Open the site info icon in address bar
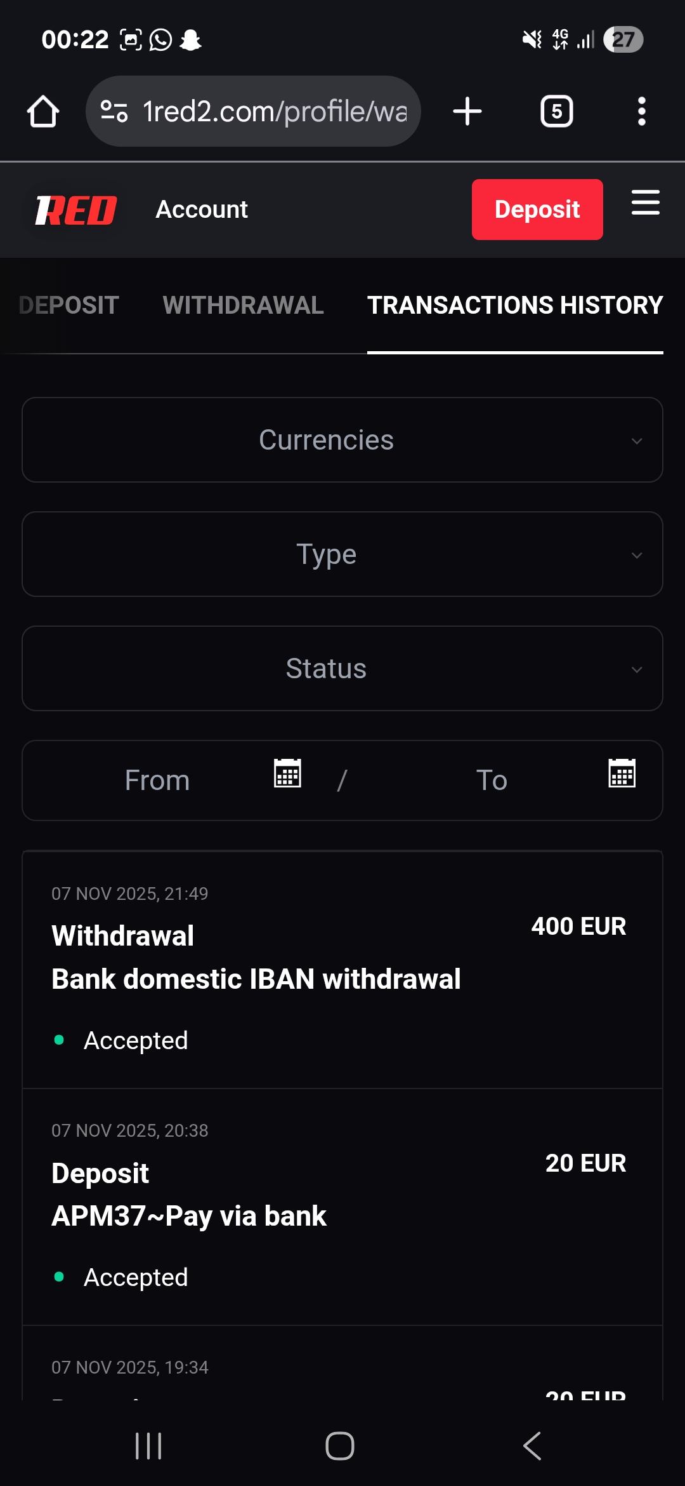 114,112
